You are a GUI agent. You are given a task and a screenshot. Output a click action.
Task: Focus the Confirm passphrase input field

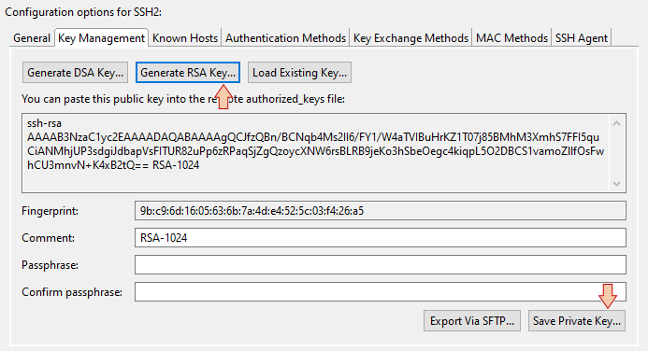[381, 292]
